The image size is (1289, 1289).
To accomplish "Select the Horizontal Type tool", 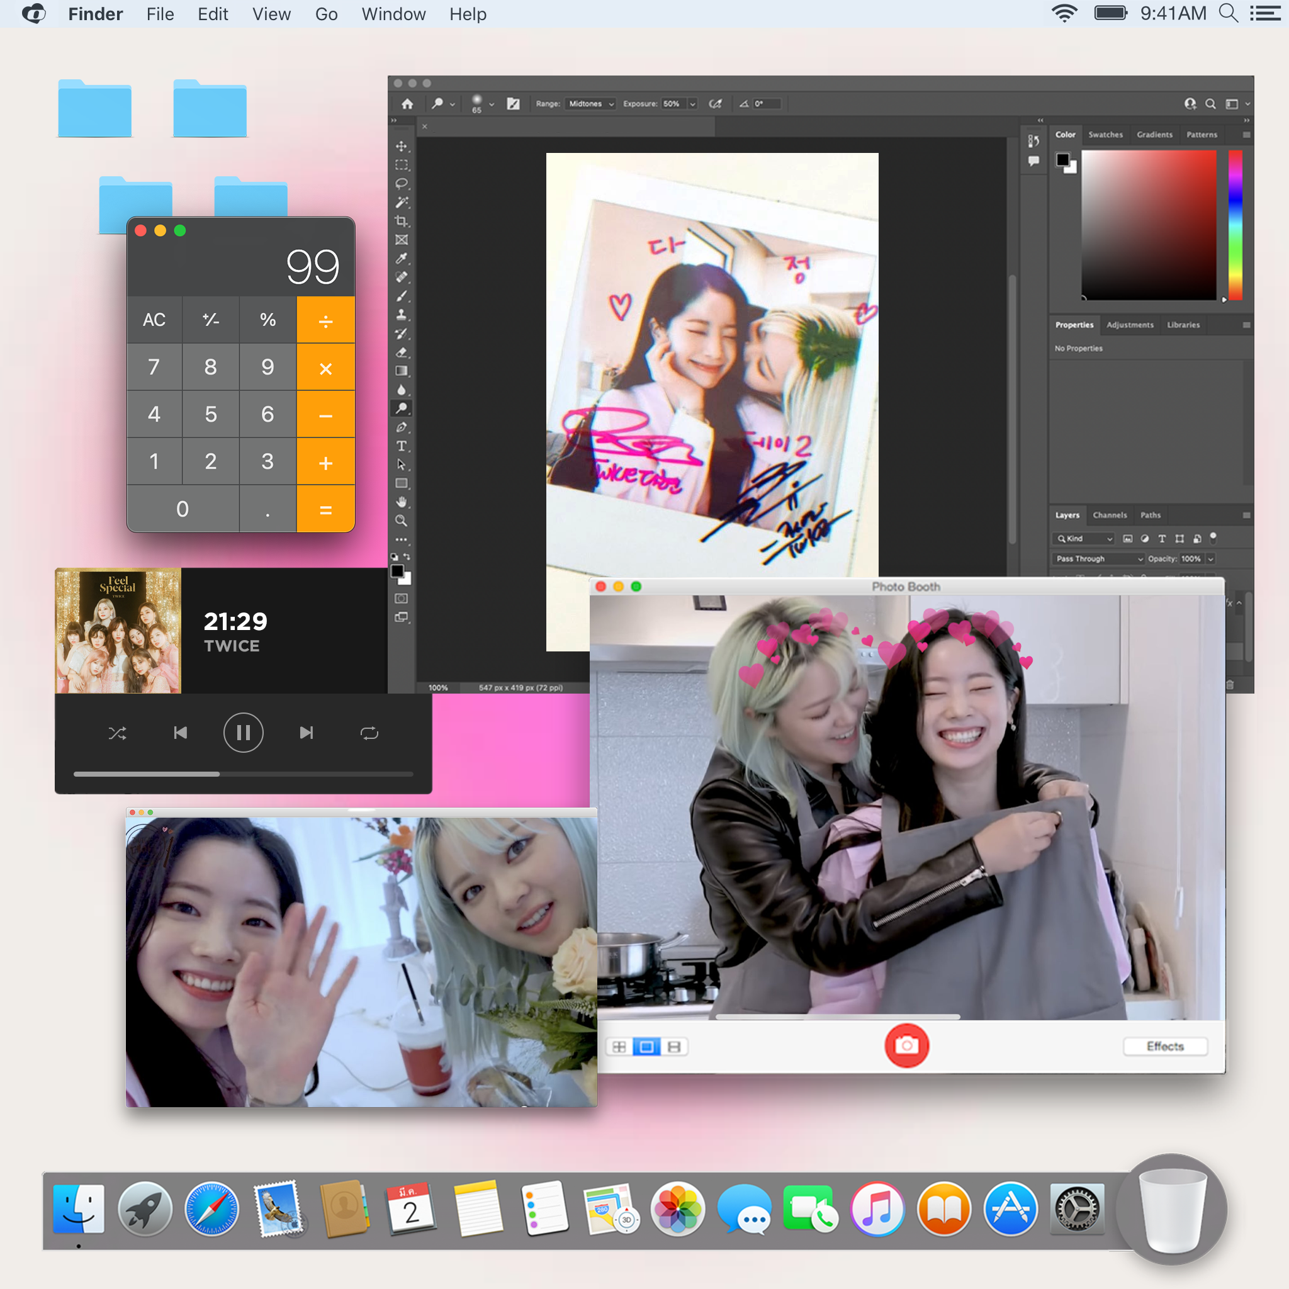I will 401,446.
